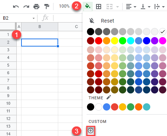The height and width of the screenshot is (136, 167).
Task: Open the zoom level 100% dropdown
Action: coord(64,6)
